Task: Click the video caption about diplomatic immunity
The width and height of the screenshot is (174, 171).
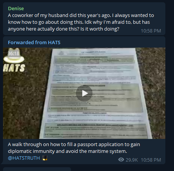Action: pyautogui.click(x=74, y=148)
